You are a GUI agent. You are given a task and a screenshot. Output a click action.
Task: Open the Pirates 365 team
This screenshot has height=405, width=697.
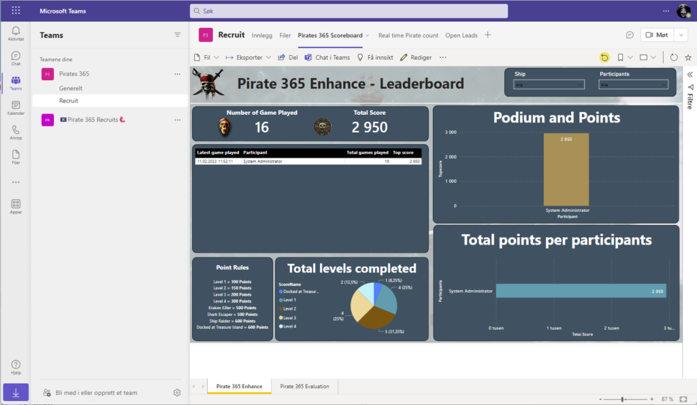pyautogui.click(x=74, y=74)
